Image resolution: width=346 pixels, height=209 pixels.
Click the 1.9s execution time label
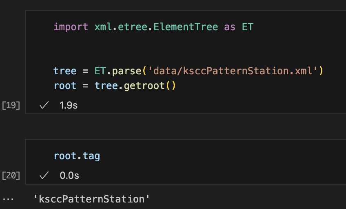pyautogui.click(x=69, y=105)
